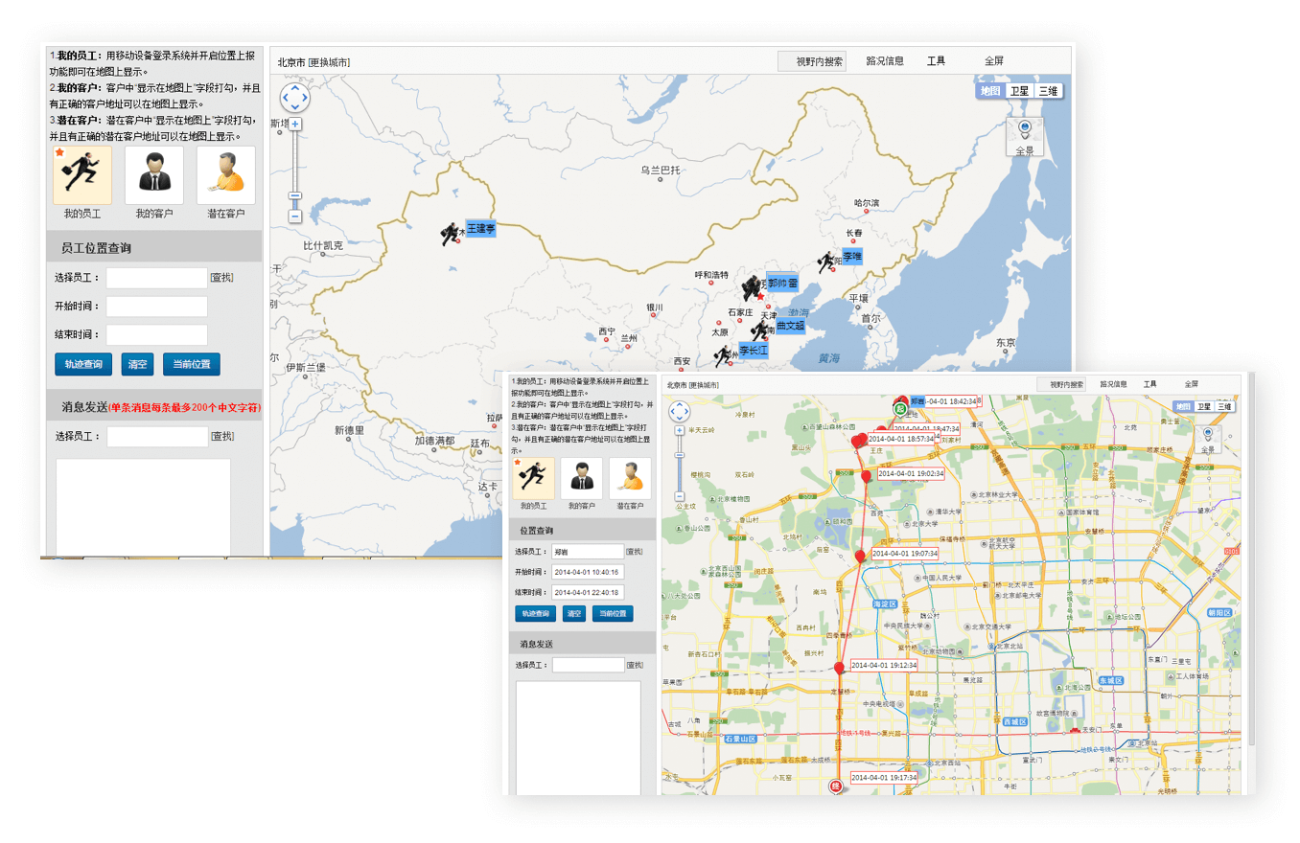Viewport: 1300px width, 843px height.
Task: Click the map pan control in back window
Action: pyautogui.click(x=295, y=97)
